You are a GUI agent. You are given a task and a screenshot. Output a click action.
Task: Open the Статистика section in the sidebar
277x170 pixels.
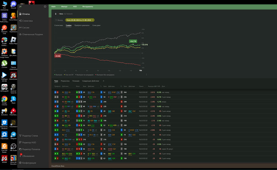[27, 21]
